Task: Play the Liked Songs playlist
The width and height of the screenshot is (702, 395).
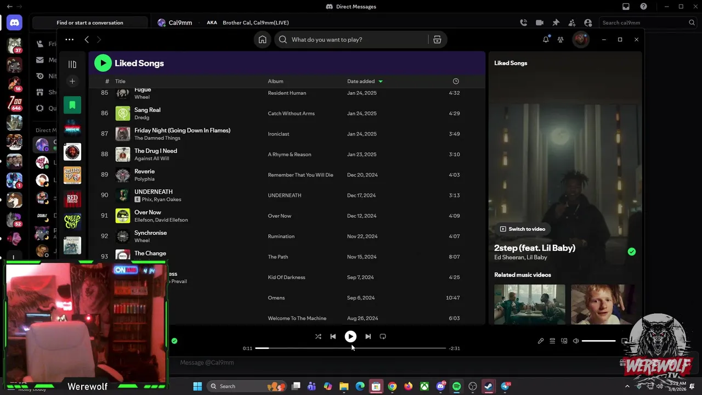Action: (103, 63)
